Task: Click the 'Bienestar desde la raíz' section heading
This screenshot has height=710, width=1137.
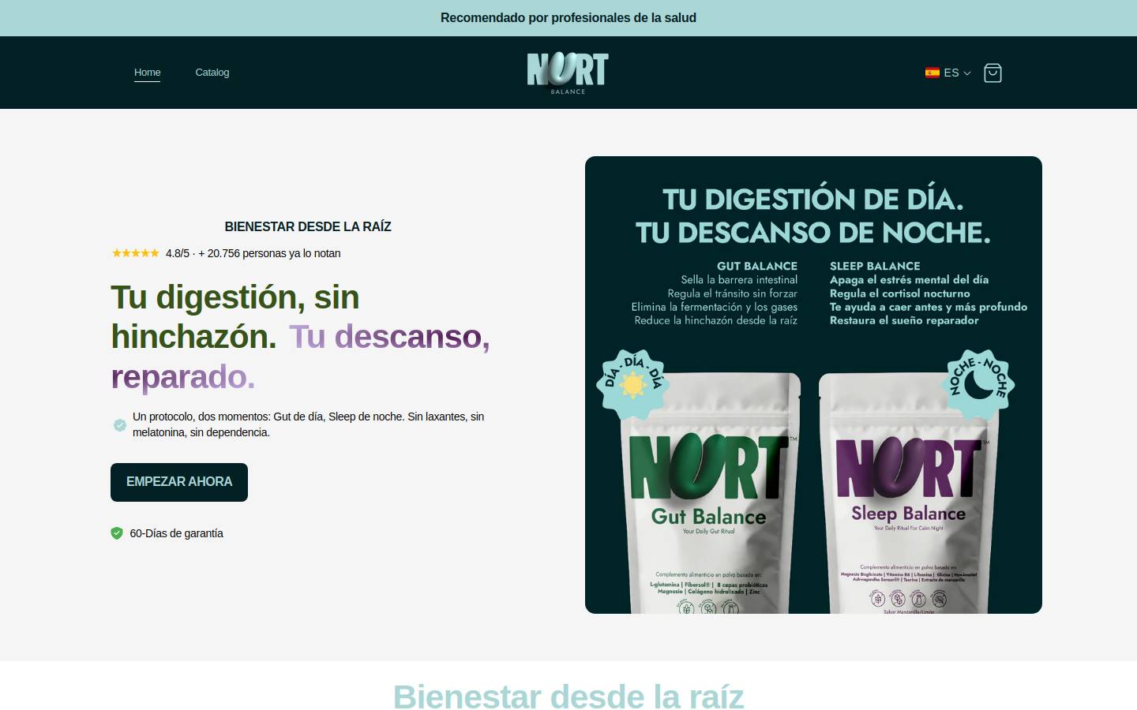Action: [568, 697]
